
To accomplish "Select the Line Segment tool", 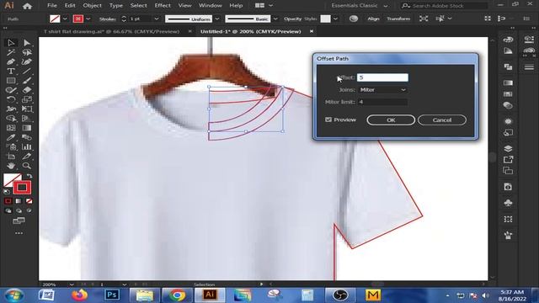I will tap(27, 71).
